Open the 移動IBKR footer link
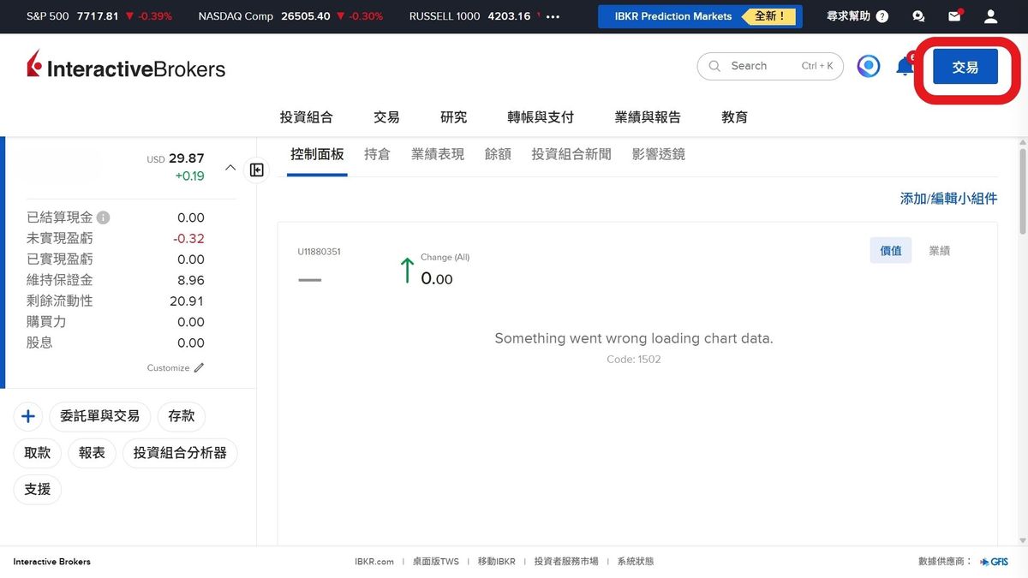The height and width of the screenshot is (578, 1028). pos(496,562)
